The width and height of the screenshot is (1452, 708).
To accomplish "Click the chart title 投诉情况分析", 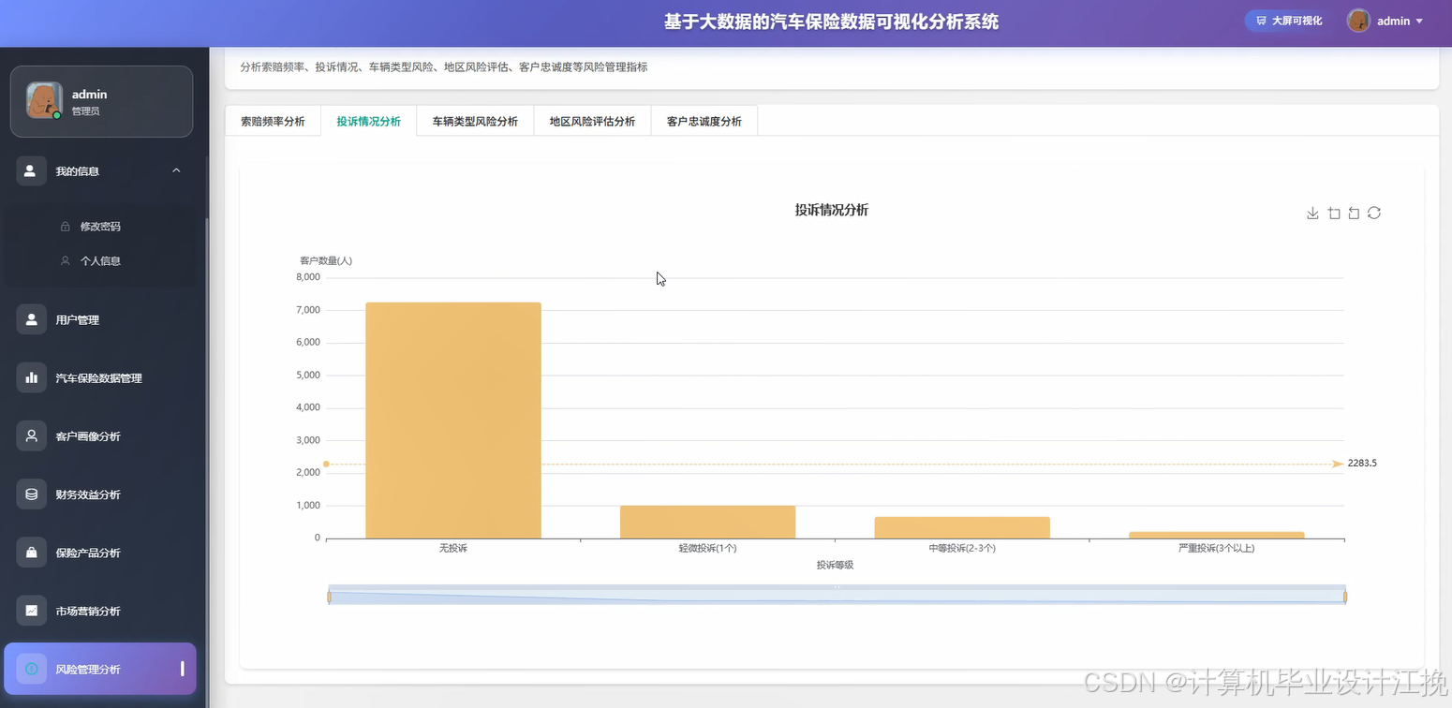I will (x=832, y=210).
